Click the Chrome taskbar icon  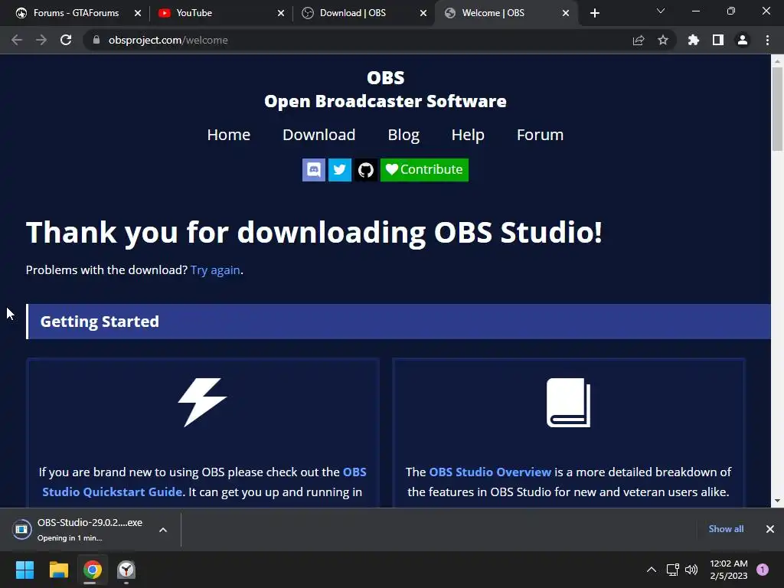[x=93, y=570]
